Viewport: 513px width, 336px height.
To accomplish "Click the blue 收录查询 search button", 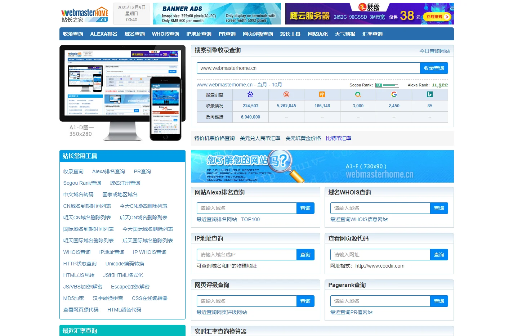I will point(434,68).
